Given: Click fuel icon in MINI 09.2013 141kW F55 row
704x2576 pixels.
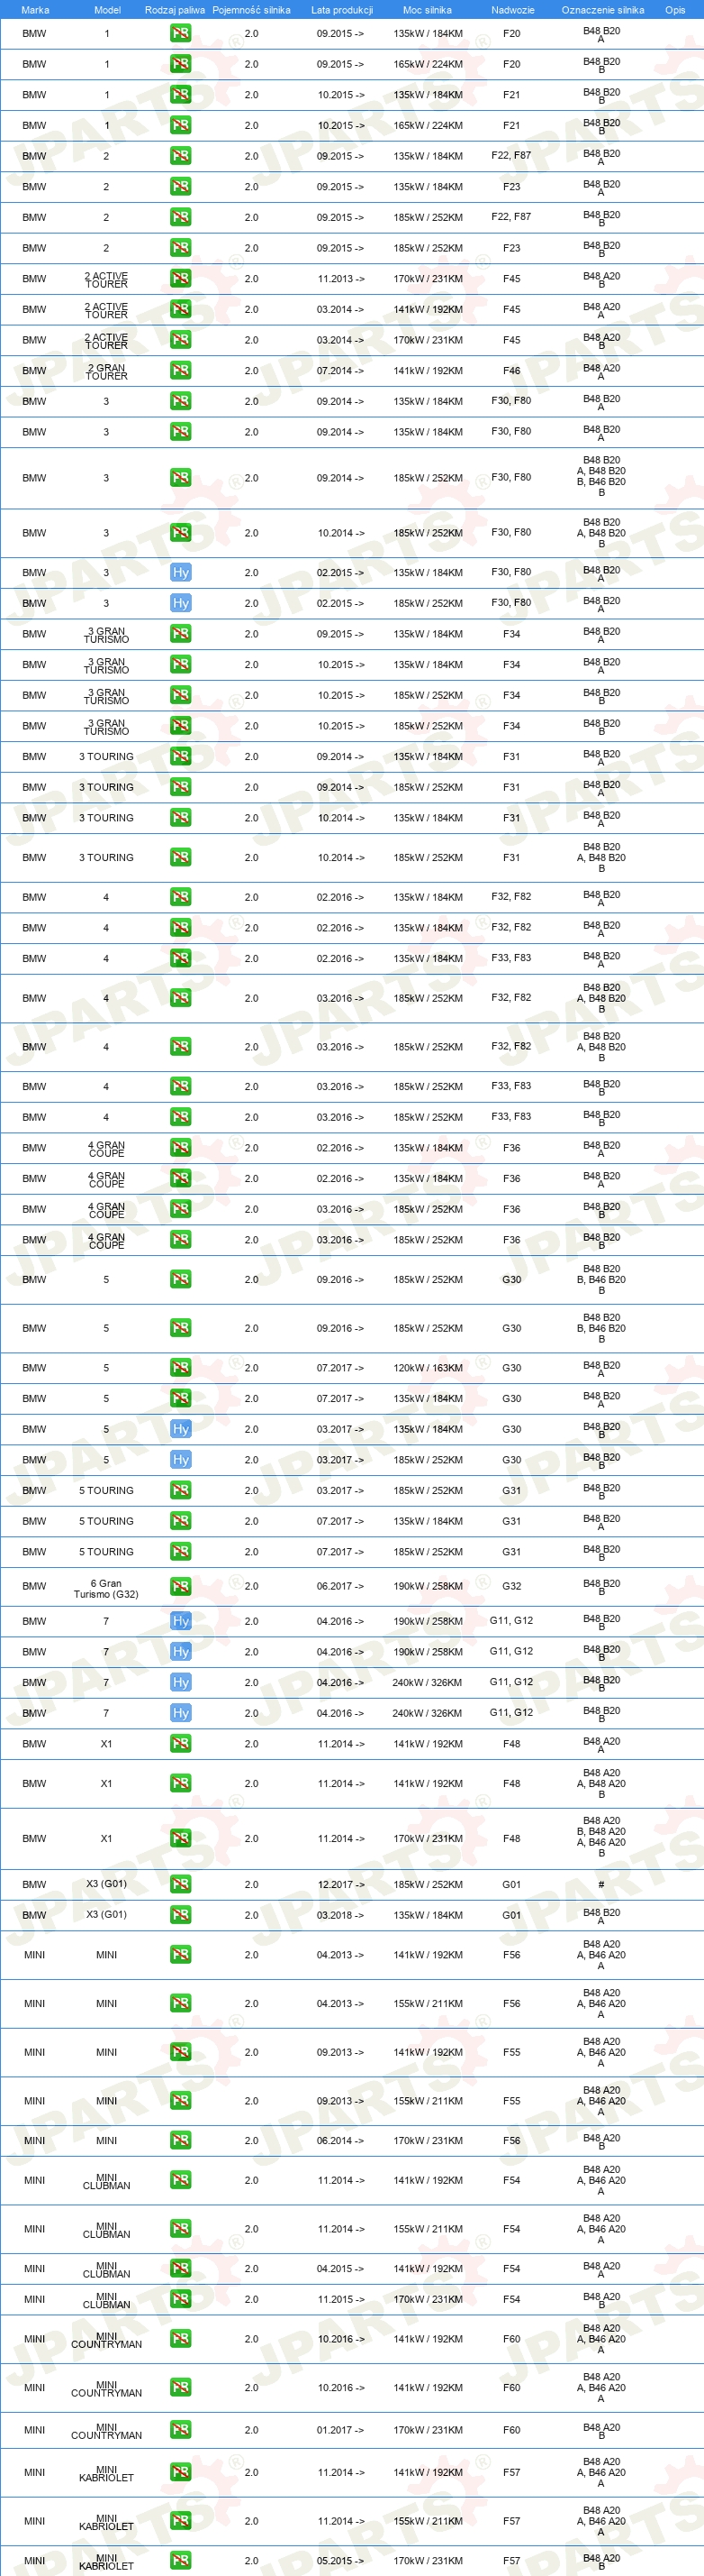Looking at the screenshot, I should 181,2052.
